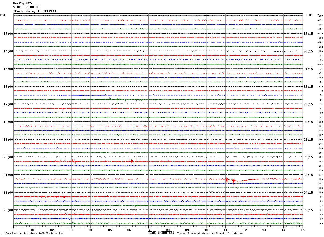Select the 13:00 CST time label
The width and height of the screenshot is (324, 237).
(x=8, y=34)
